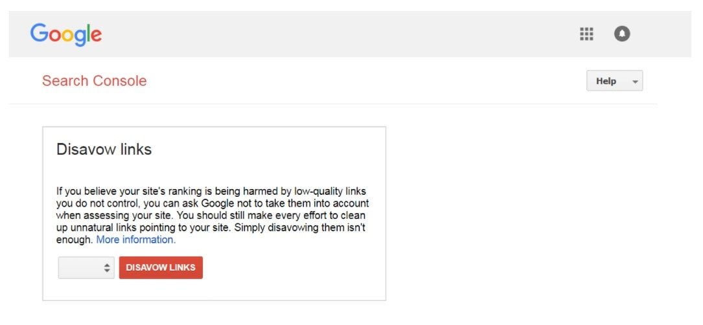This screenshot has height=325, width=703.
Task: Click the empty field of the site selector
Action: tap(79, 268)
